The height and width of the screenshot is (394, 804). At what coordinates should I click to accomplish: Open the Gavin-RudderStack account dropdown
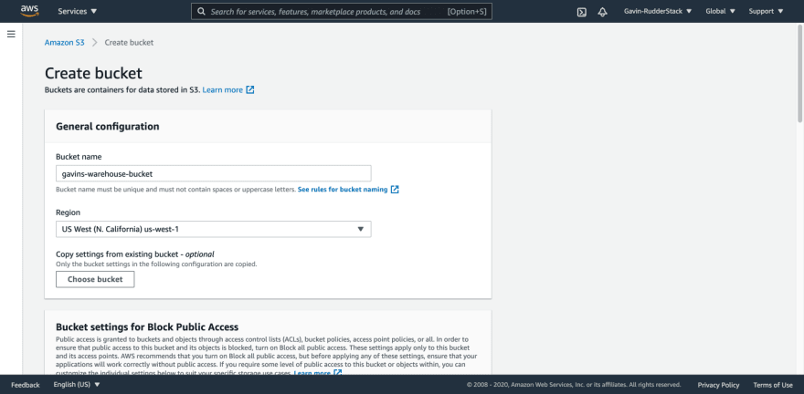point(658,12)
